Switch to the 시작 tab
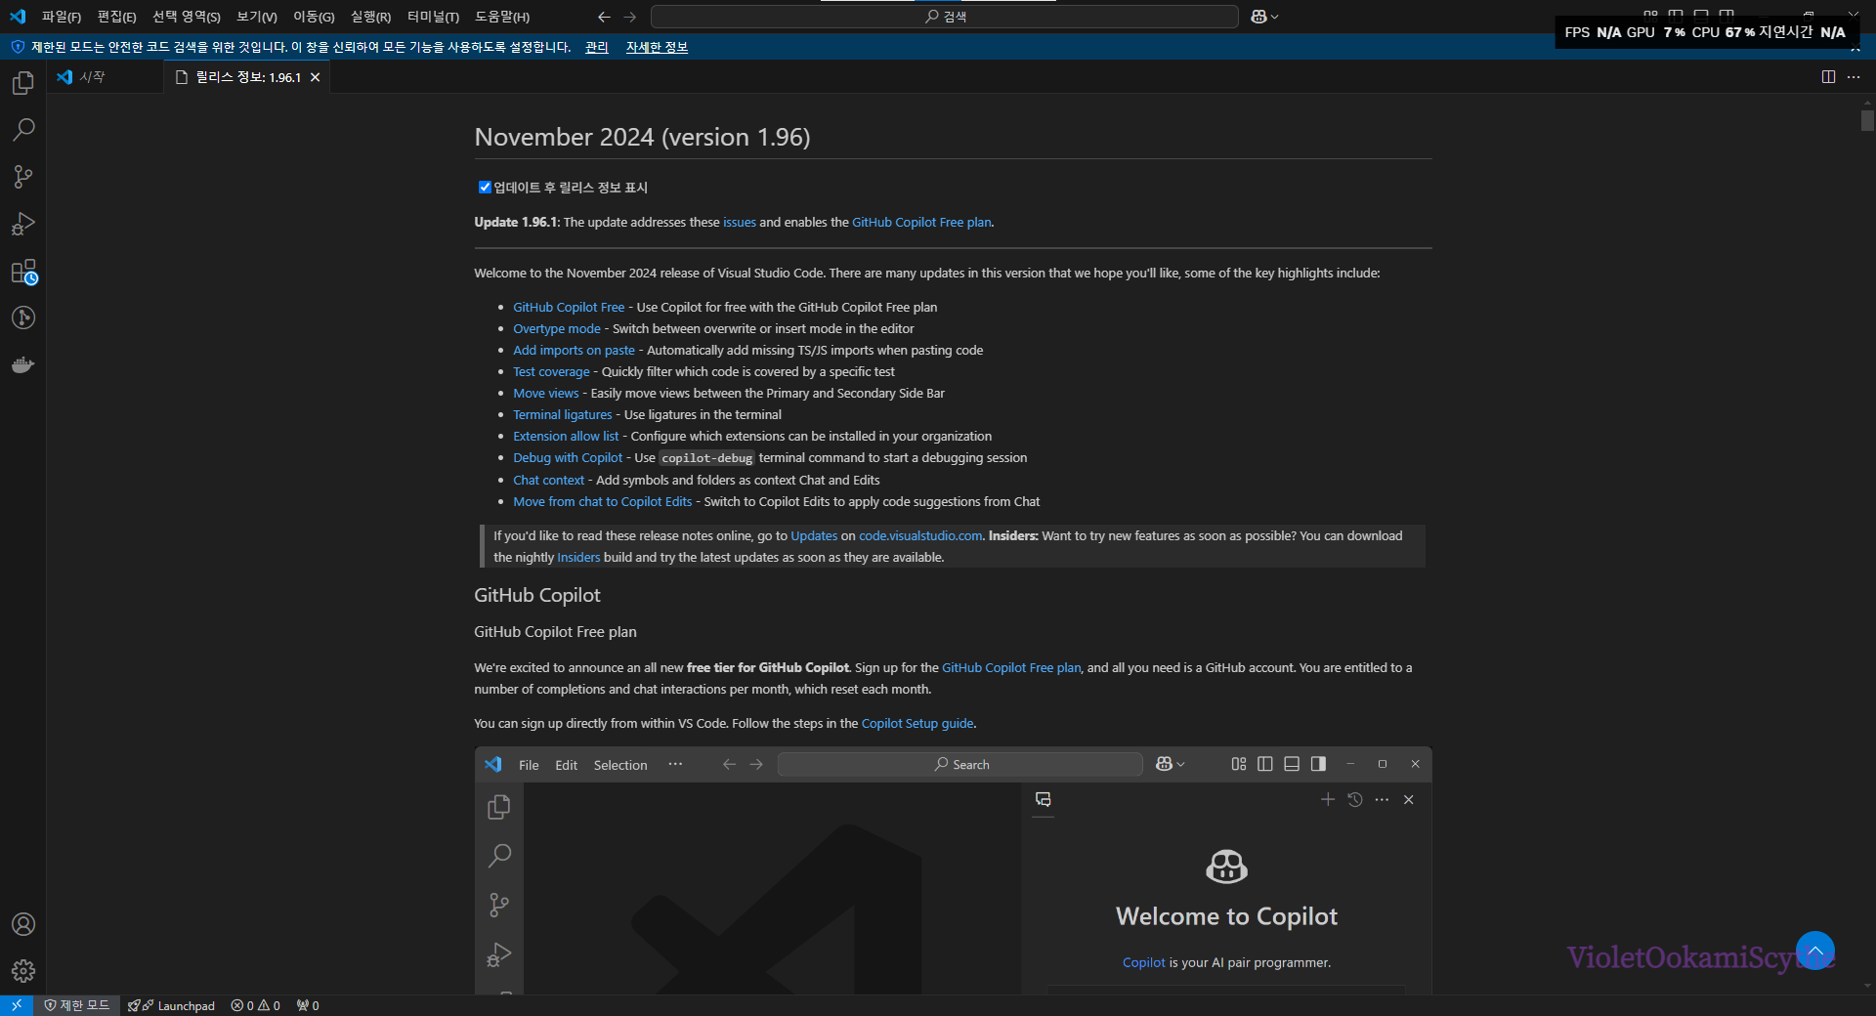Image resolution: width=1876 pixels, height=1016 pixels. tap(106, 77)
